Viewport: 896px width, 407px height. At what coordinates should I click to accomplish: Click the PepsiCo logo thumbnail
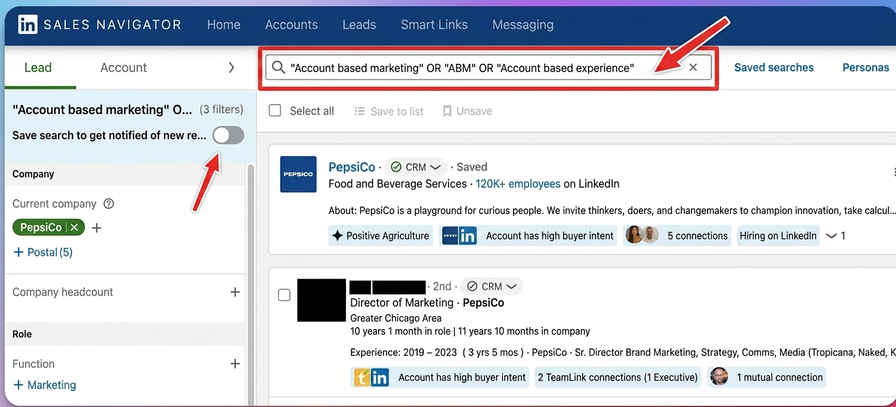(x=298, y=174)
